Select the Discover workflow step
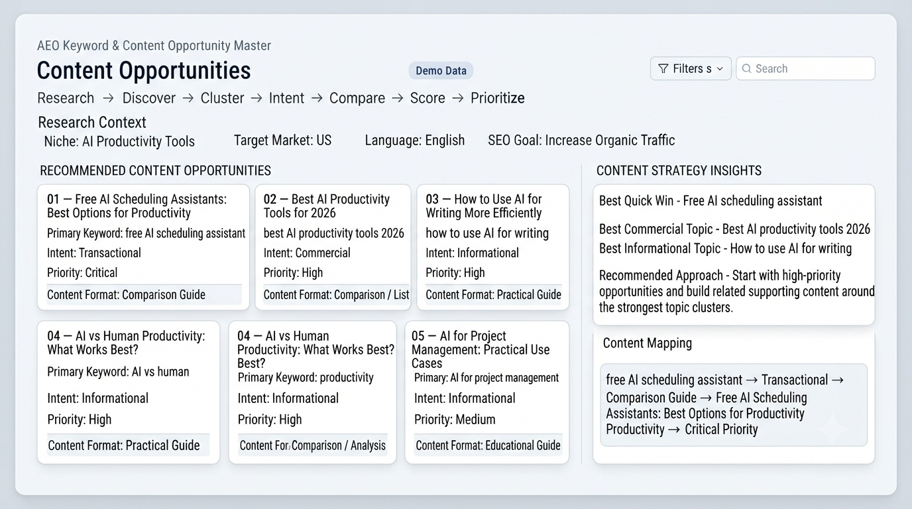Image resolution: width=912 pixels, height=509 pixels. (x=149, y=98)
